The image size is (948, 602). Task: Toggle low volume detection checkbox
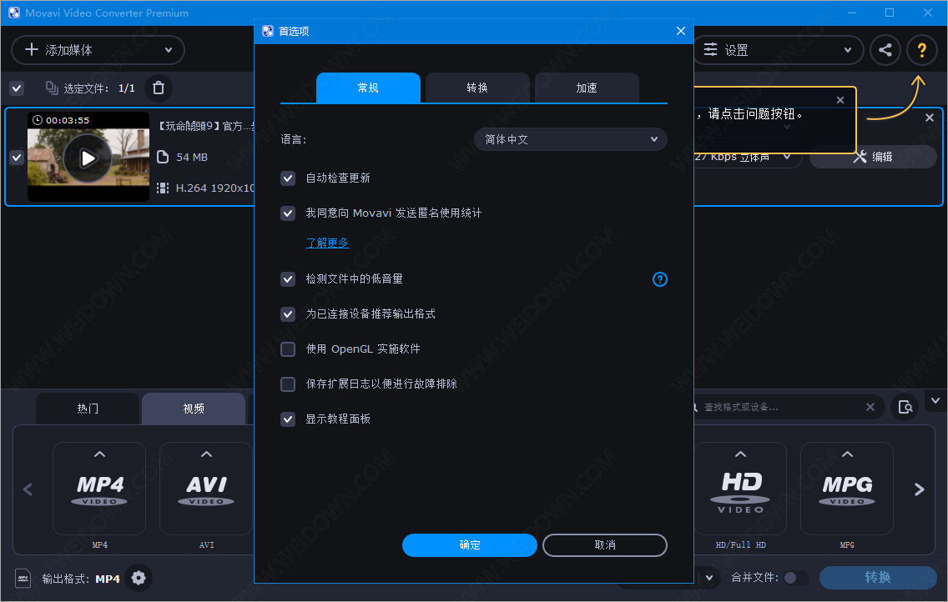pyautogui.click(x=288, y=279)
